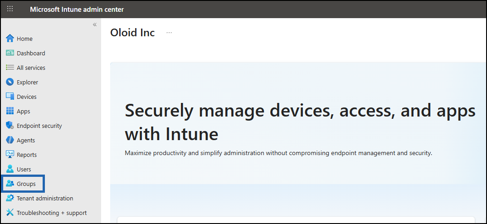Open the app launcher waffle icon

(10, 9)
